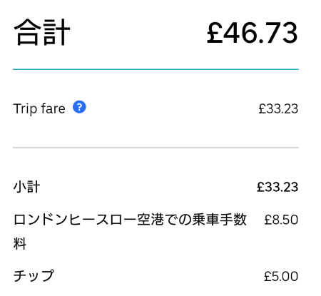Click the 空港 word in the fee label
321x296 pixels.
click(151, 220)
